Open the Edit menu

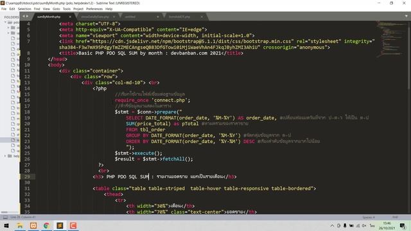click(x=12, y=8)
